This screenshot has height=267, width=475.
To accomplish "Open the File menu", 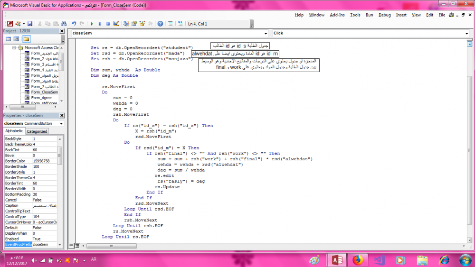I will tap(442, 15).
